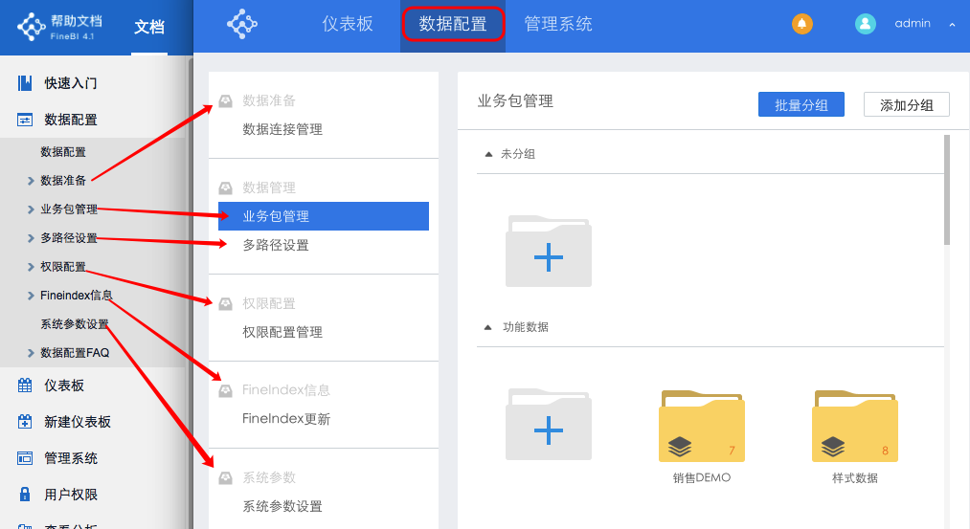Collapse the 未分组 group

point(488,154)
